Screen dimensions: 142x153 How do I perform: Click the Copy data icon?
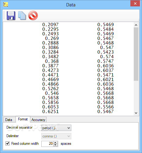(x=22, y=16)
